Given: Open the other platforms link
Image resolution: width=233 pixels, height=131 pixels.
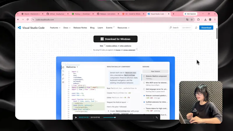Looking at the screenshot, I should pos(126,46).
